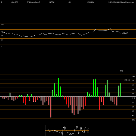
Task: Click the stock code 509231 in header
Action: pyautogui.click(x=91, y=2)
